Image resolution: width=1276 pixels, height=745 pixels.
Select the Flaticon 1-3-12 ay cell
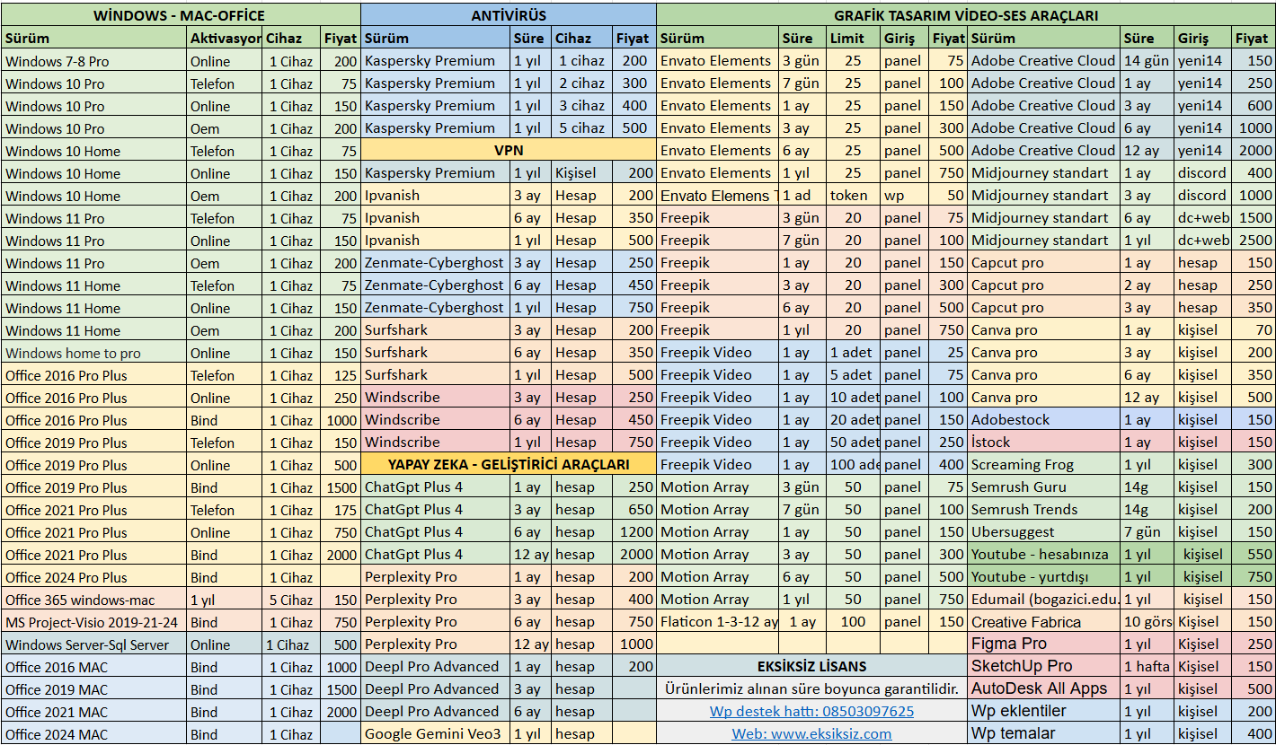click(718, 621)
